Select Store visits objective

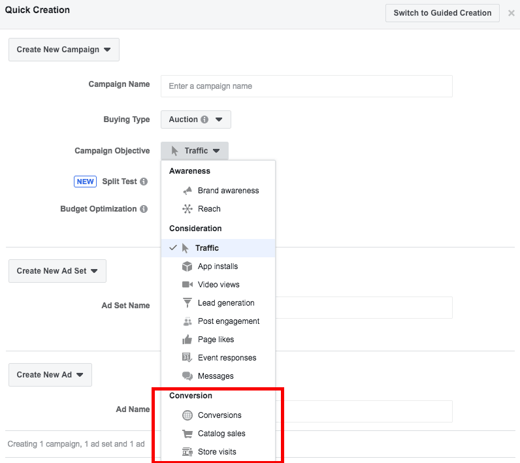tap(218, 452)
